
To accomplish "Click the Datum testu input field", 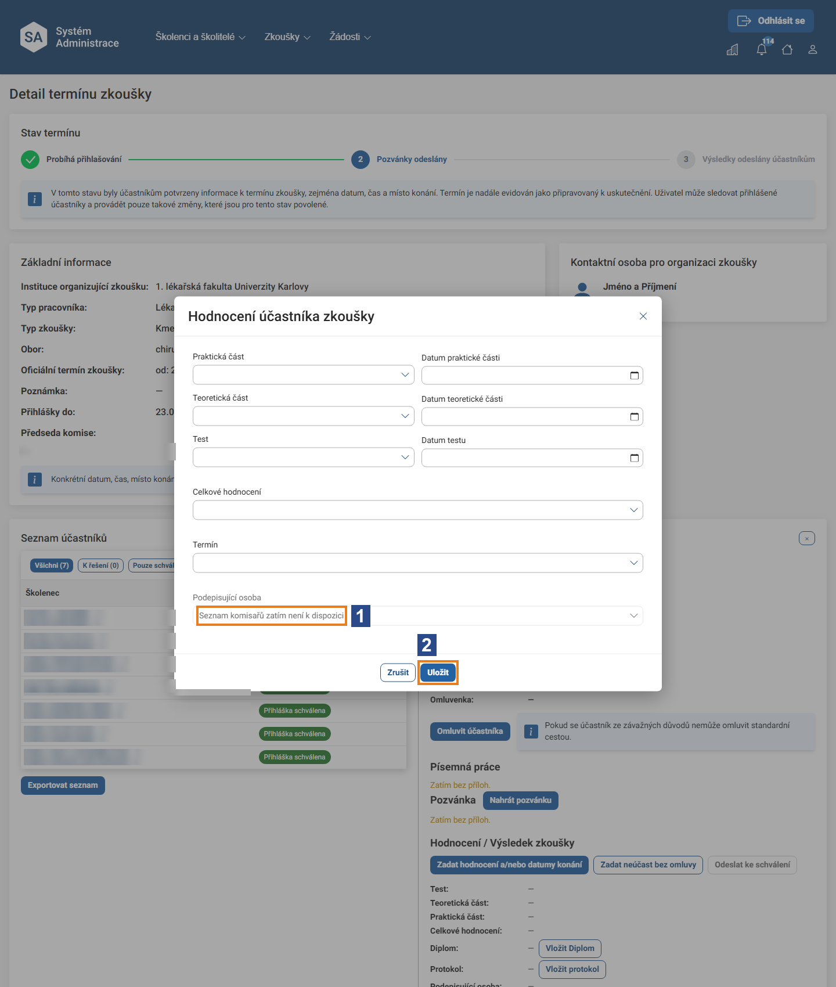I will point(532,458).
